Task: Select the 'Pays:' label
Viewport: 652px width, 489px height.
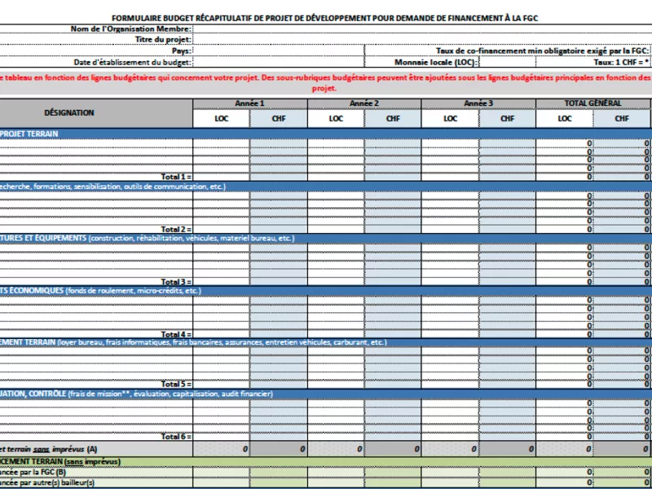Action: 182,51
